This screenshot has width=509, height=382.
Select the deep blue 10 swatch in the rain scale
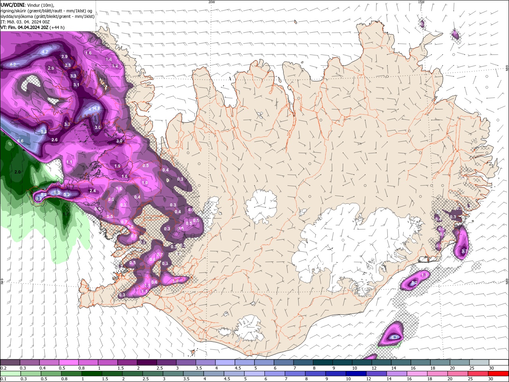[356, 374]
